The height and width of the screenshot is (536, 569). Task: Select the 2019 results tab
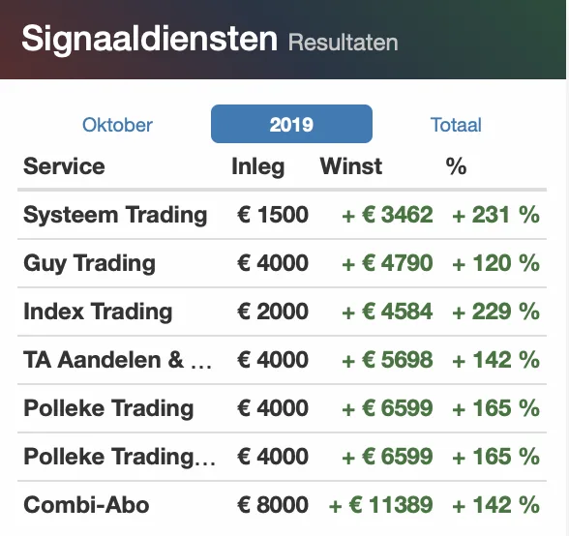click(291, 124)
